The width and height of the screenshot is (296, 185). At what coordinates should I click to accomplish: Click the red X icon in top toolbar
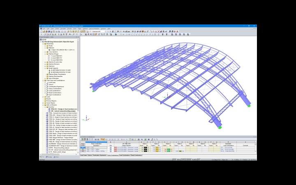159,32
